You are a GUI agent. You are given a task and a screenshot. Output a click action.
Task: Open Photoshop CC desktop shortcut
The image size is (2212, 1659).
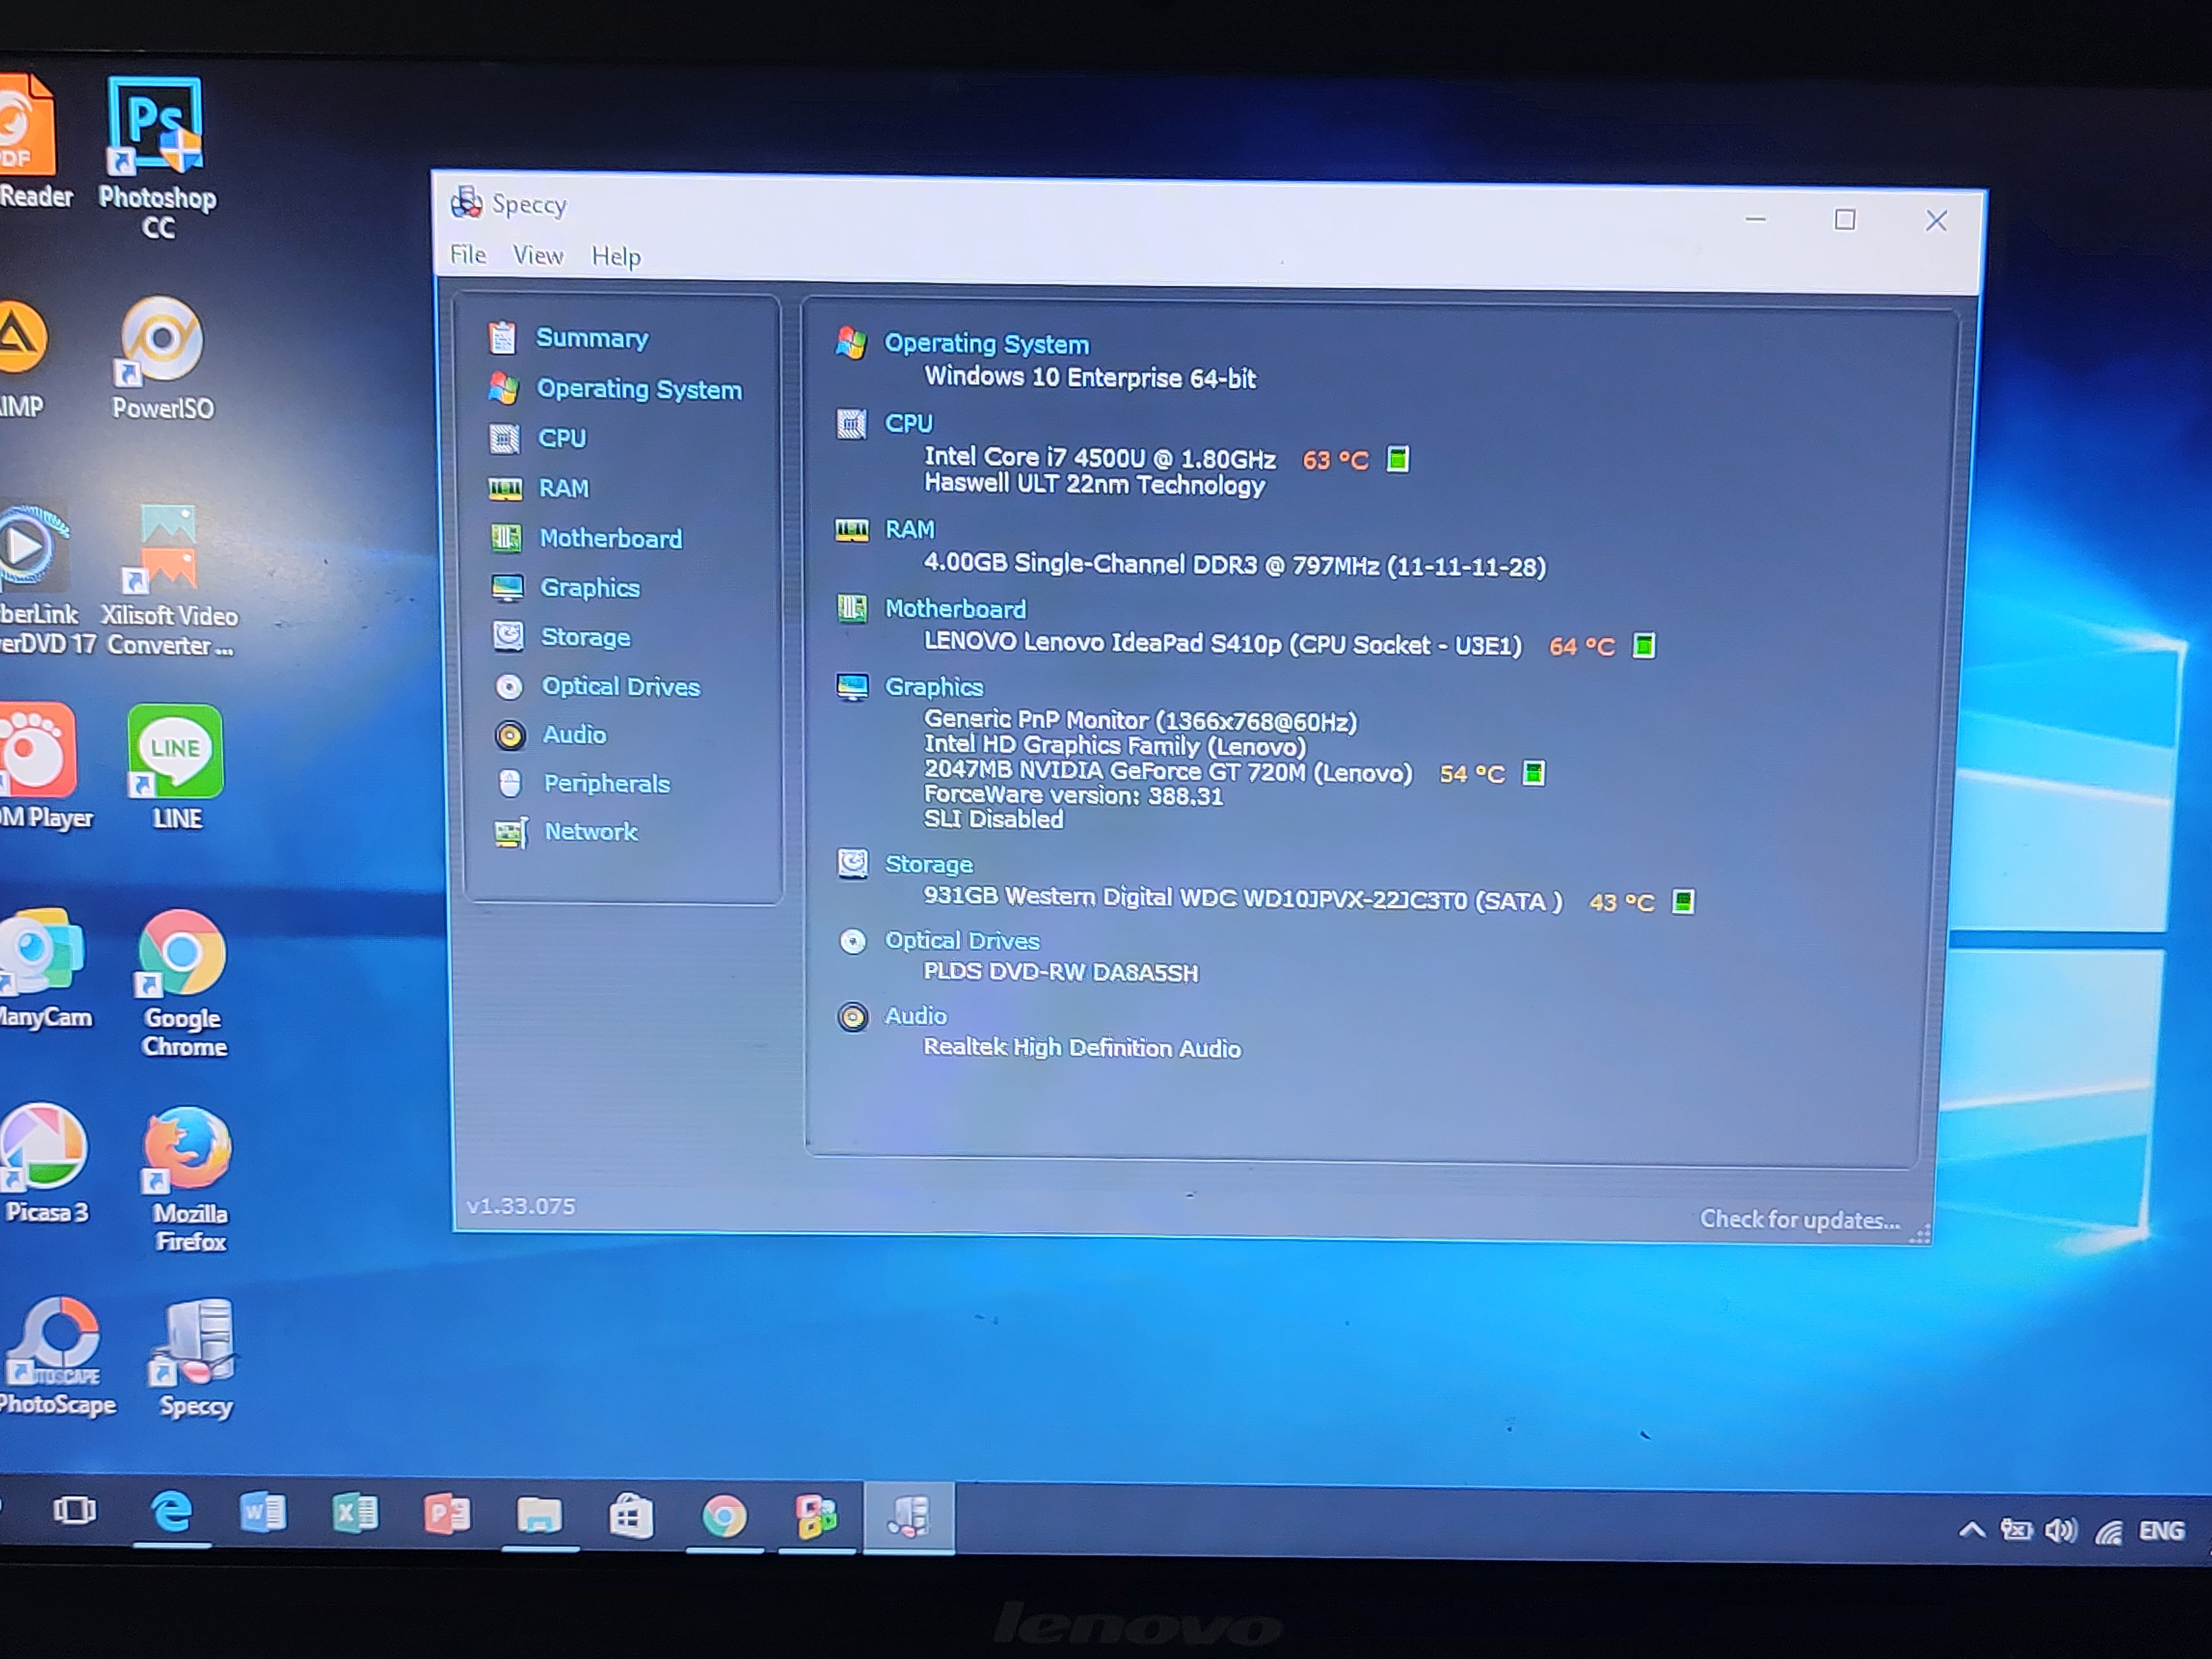[x=157, y=158]
